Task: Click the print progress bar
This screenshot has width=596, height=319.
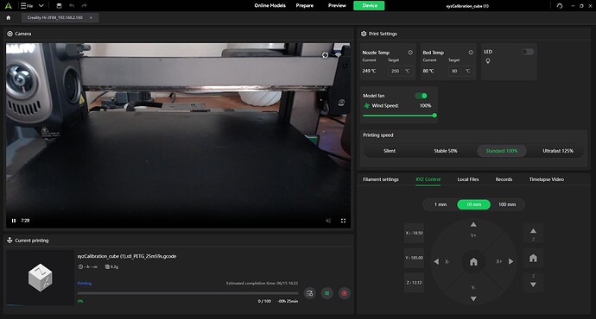Action: point(188,293)
